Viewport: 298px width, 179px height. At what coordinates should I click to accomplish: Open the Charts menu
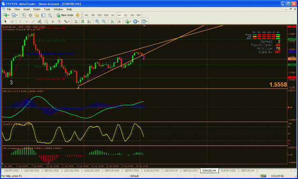click(x=37, y=9)
